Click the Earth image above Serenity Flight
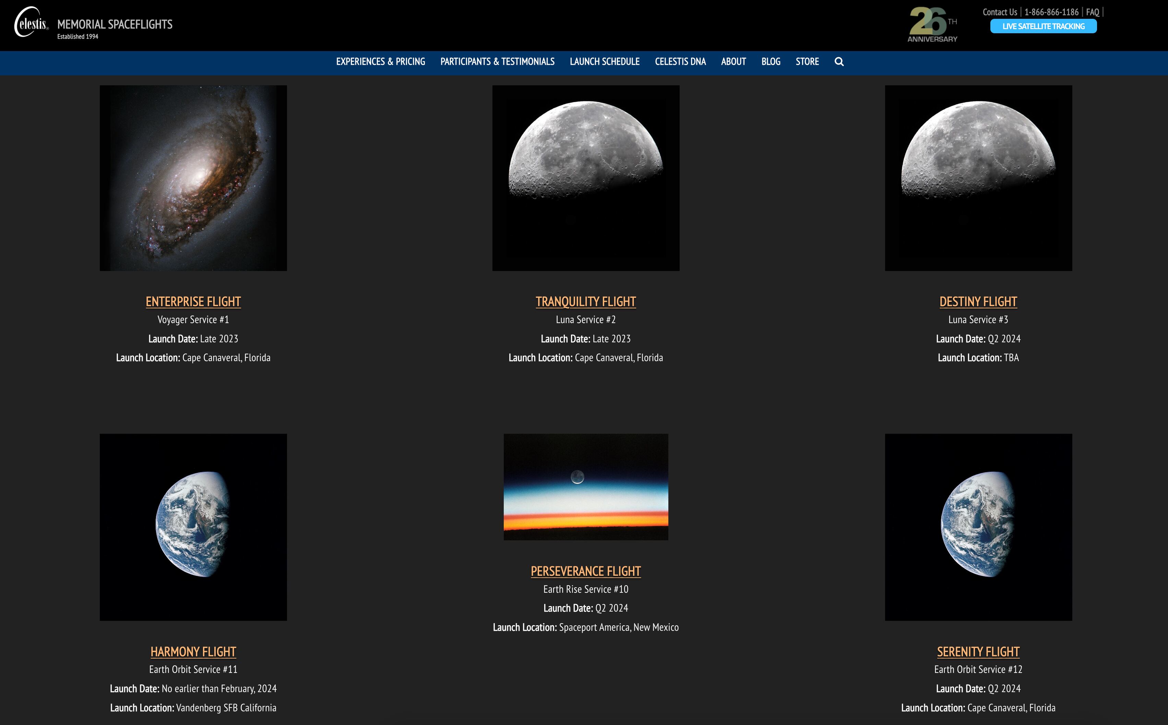The image size is (1168, 725). point(978,527)
